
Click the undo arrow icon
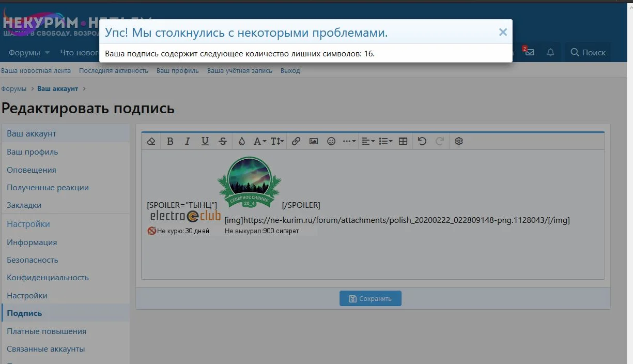[422, 141]
